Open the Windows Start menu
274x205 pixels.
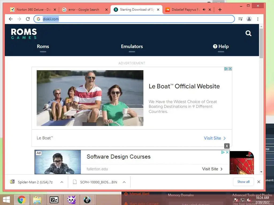point(6,200)
